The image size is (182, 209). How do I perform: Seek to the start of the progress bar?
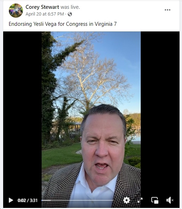tap(42, 200)
